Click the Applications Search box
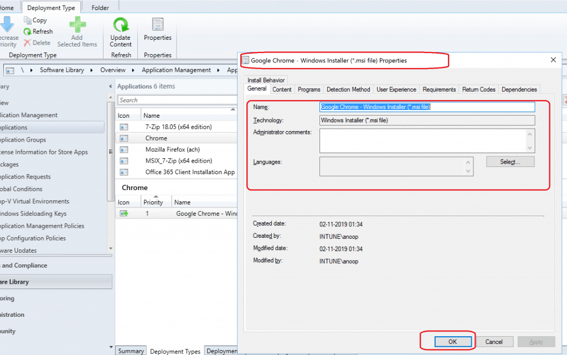This screenshot has width=567, height=355. pos(177,101)
